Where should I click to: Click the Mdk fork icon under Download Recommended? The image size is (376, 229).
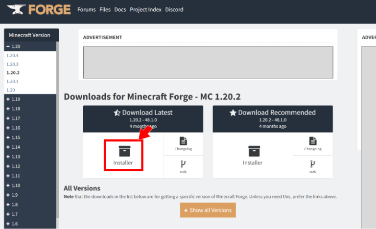coord(313,163)
